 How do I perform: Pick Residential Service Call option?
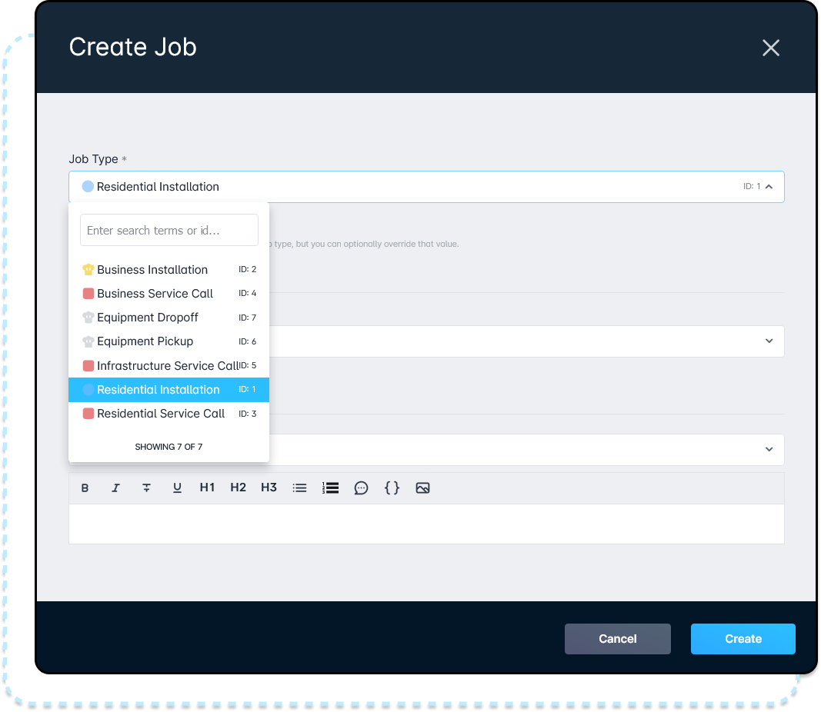coord(169,414)
